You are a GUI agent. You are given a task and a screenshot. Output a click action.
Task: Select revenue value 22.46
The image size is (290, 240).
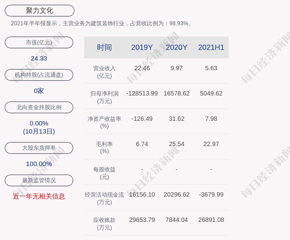(142, 68)
